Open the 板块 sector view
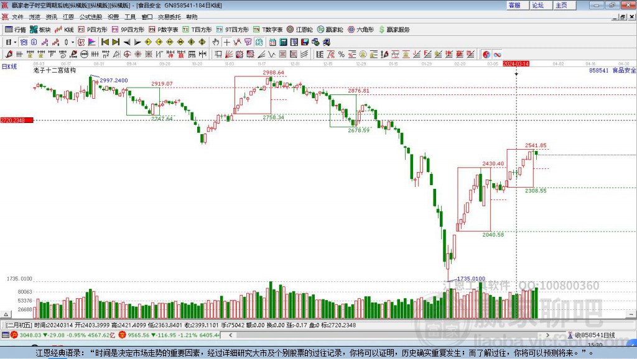The height and width of the screenshot is (359, 637). click(x=40, y=30)
